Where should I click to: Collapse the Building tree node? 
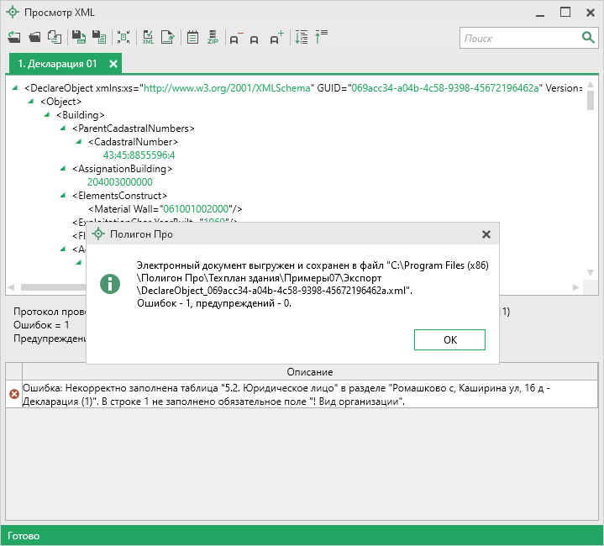coord(49,114)
